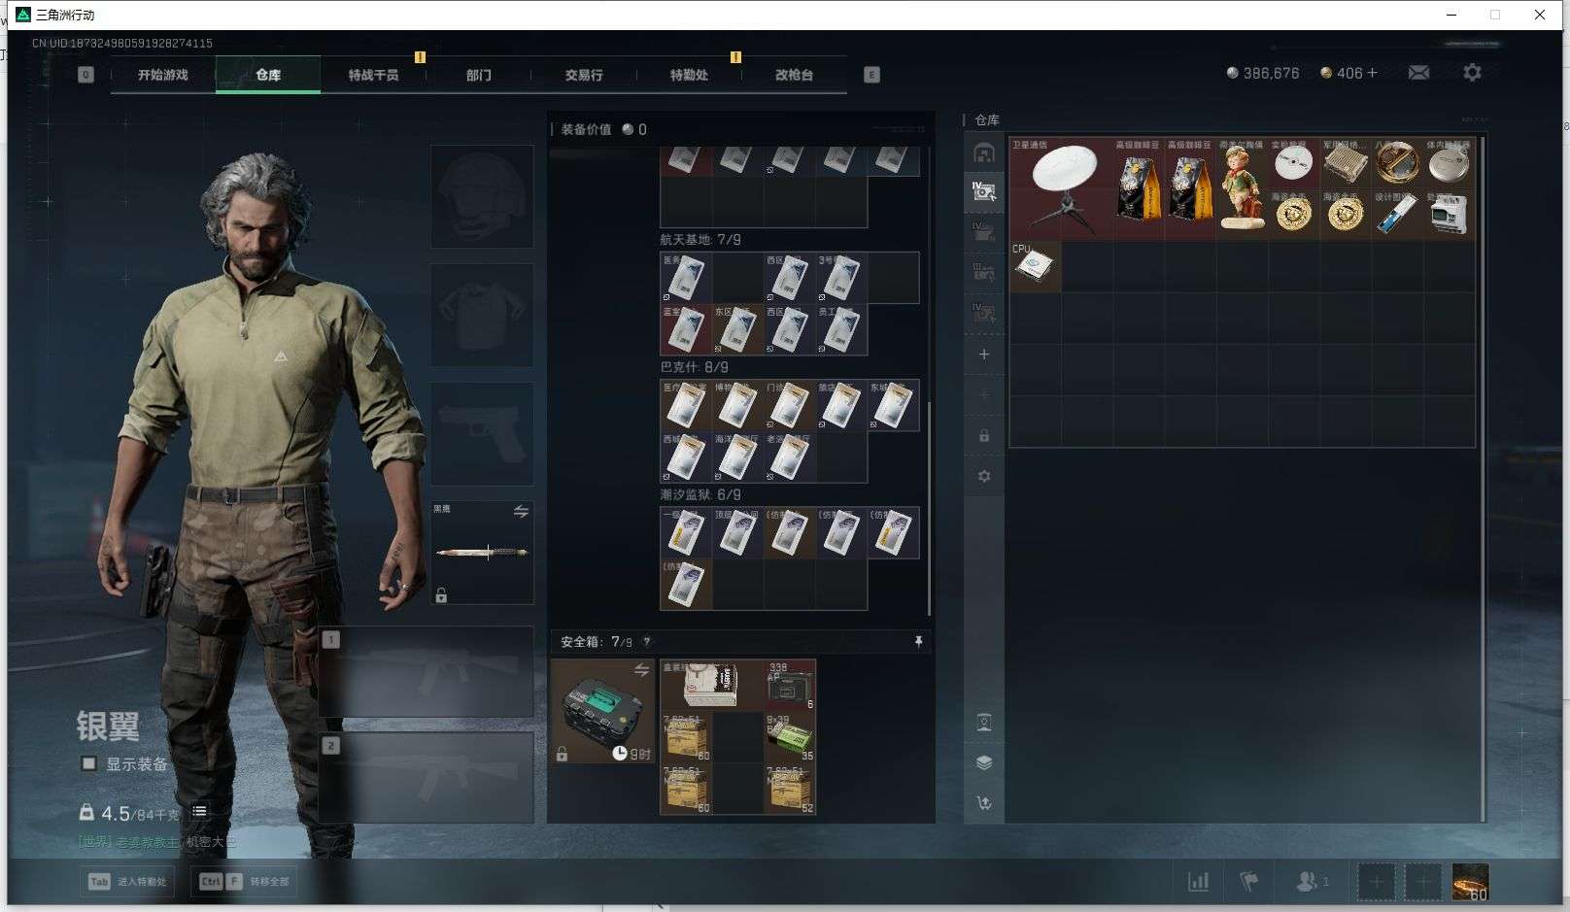Click the warehouse grid scrollbar
The width and height of the screenshot is (1570, 912).
click(1482, 479)
